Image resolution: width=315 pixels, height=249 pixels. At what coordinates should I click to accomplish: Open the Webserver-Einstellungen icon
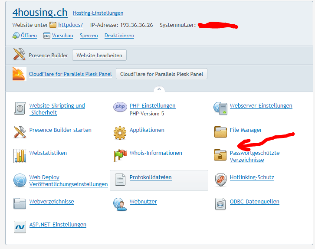[220, 107]
